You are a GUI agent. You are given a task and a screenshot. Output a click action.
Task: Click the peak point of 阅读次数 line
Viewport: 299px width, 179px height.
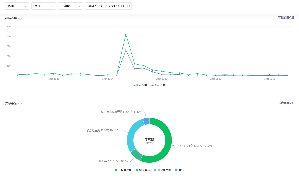coord(126,34)
